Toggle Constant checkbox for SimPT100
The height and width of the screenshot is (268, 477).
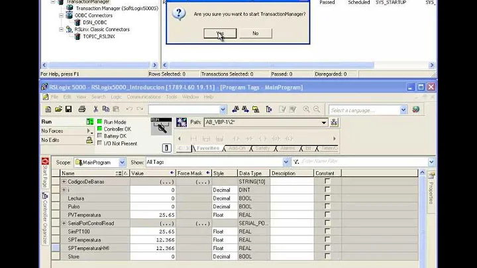point(327,231)
